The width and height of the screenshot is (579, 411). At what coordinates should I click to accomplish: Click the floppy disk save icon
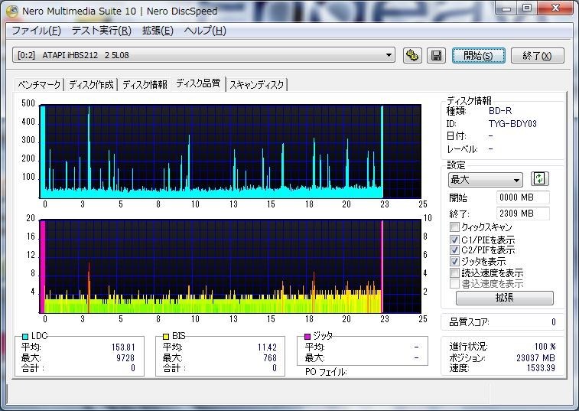(x=436, y=55)
